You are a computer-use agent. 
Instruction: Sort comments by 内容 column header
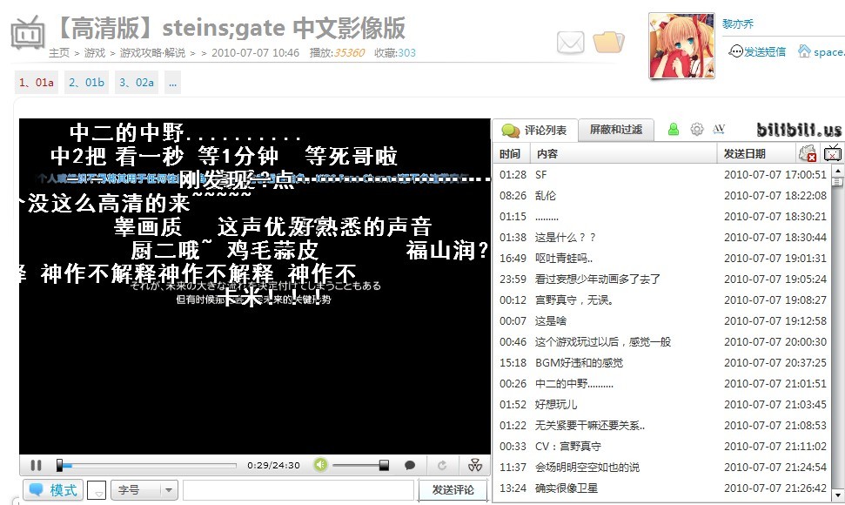(624, 154)
